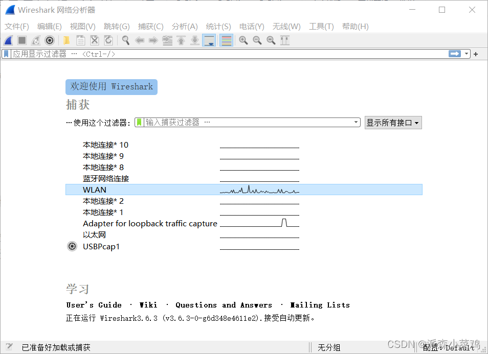Expand capture filter history dropdown

356,122
